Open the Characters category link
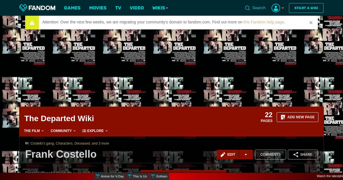The image size is (343, 180). pyautogui.click(x=64, y=143)
